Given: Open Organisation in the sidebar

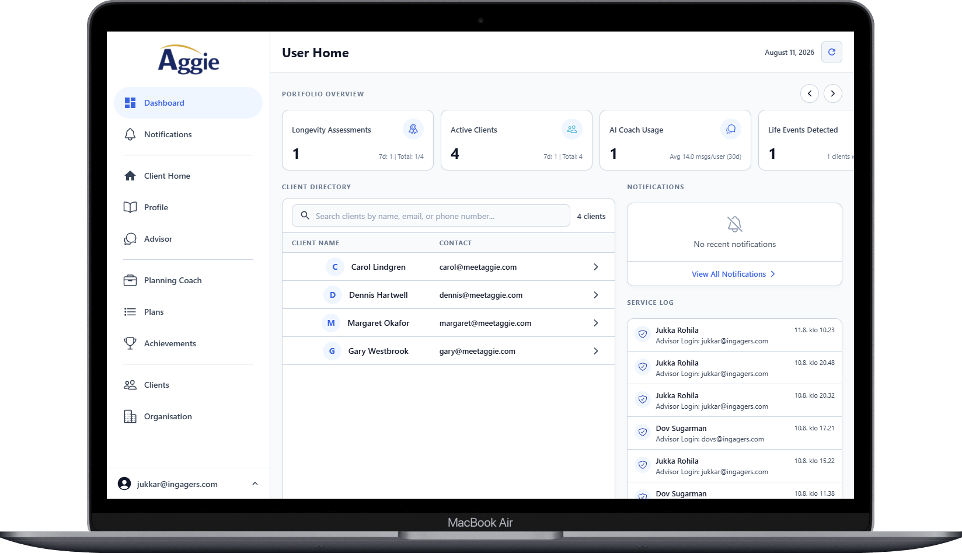Looking at the screenshot, I should coord(188,416).
